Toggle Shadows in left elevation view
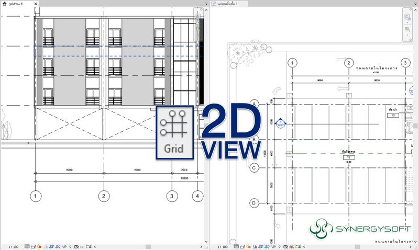Viewport: 419px width, 250px height. (46, 246)
